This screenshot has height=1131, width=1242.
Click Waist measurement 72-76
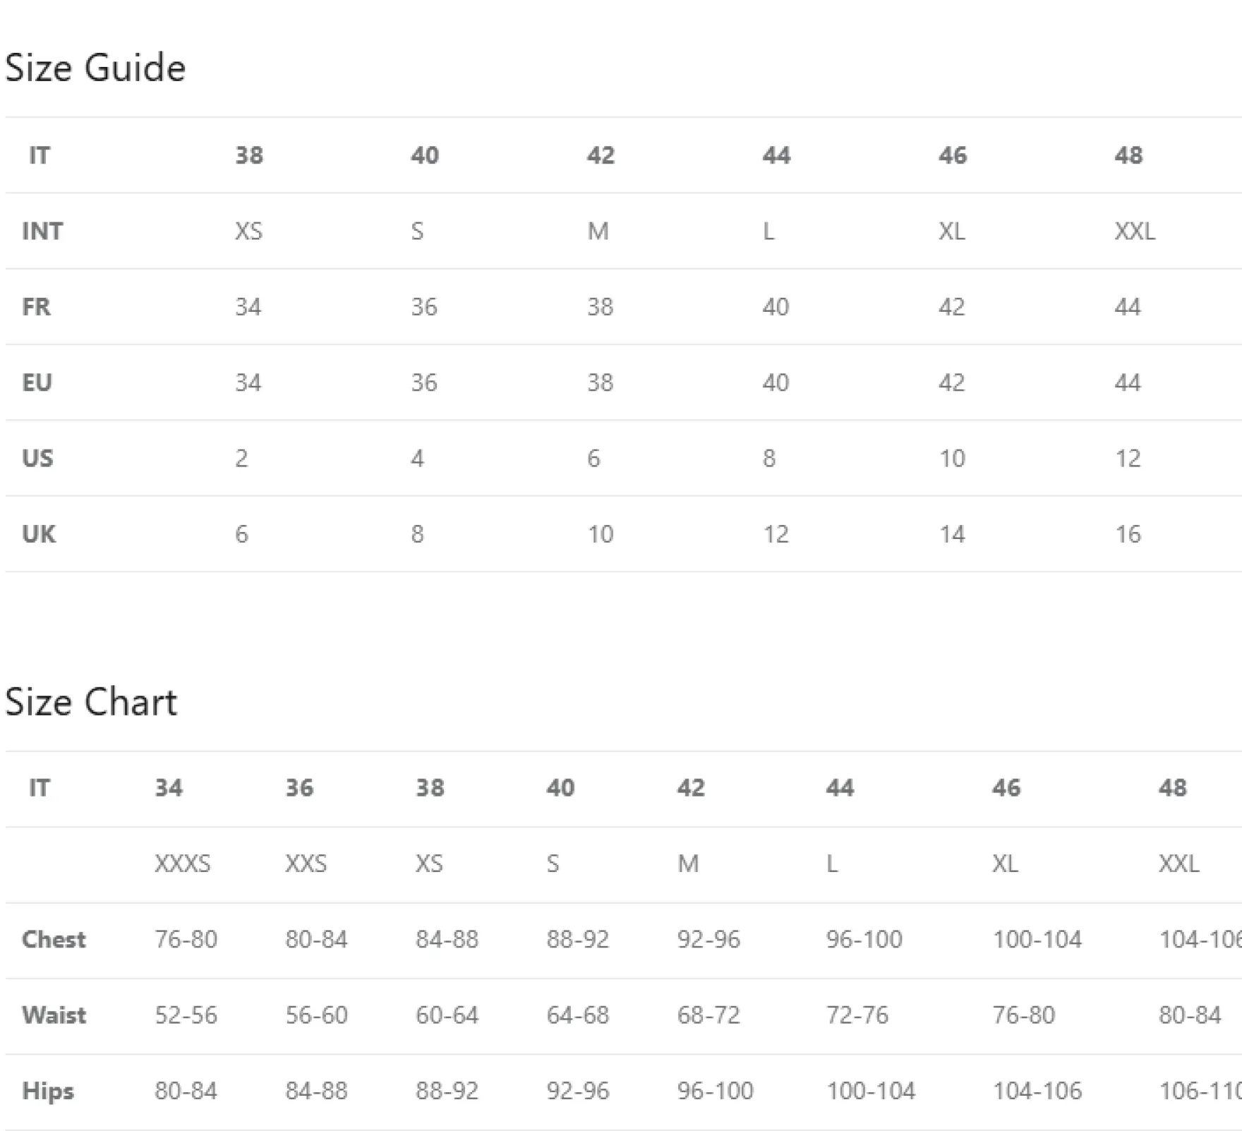(x=857, y=1015)
